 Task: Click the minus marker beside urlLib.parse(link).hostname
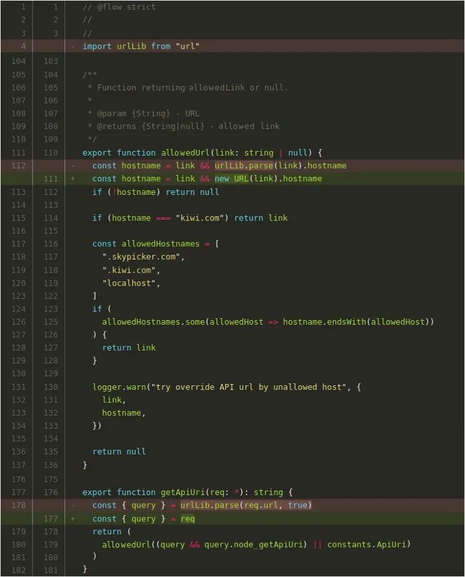(x=73, y=166)
